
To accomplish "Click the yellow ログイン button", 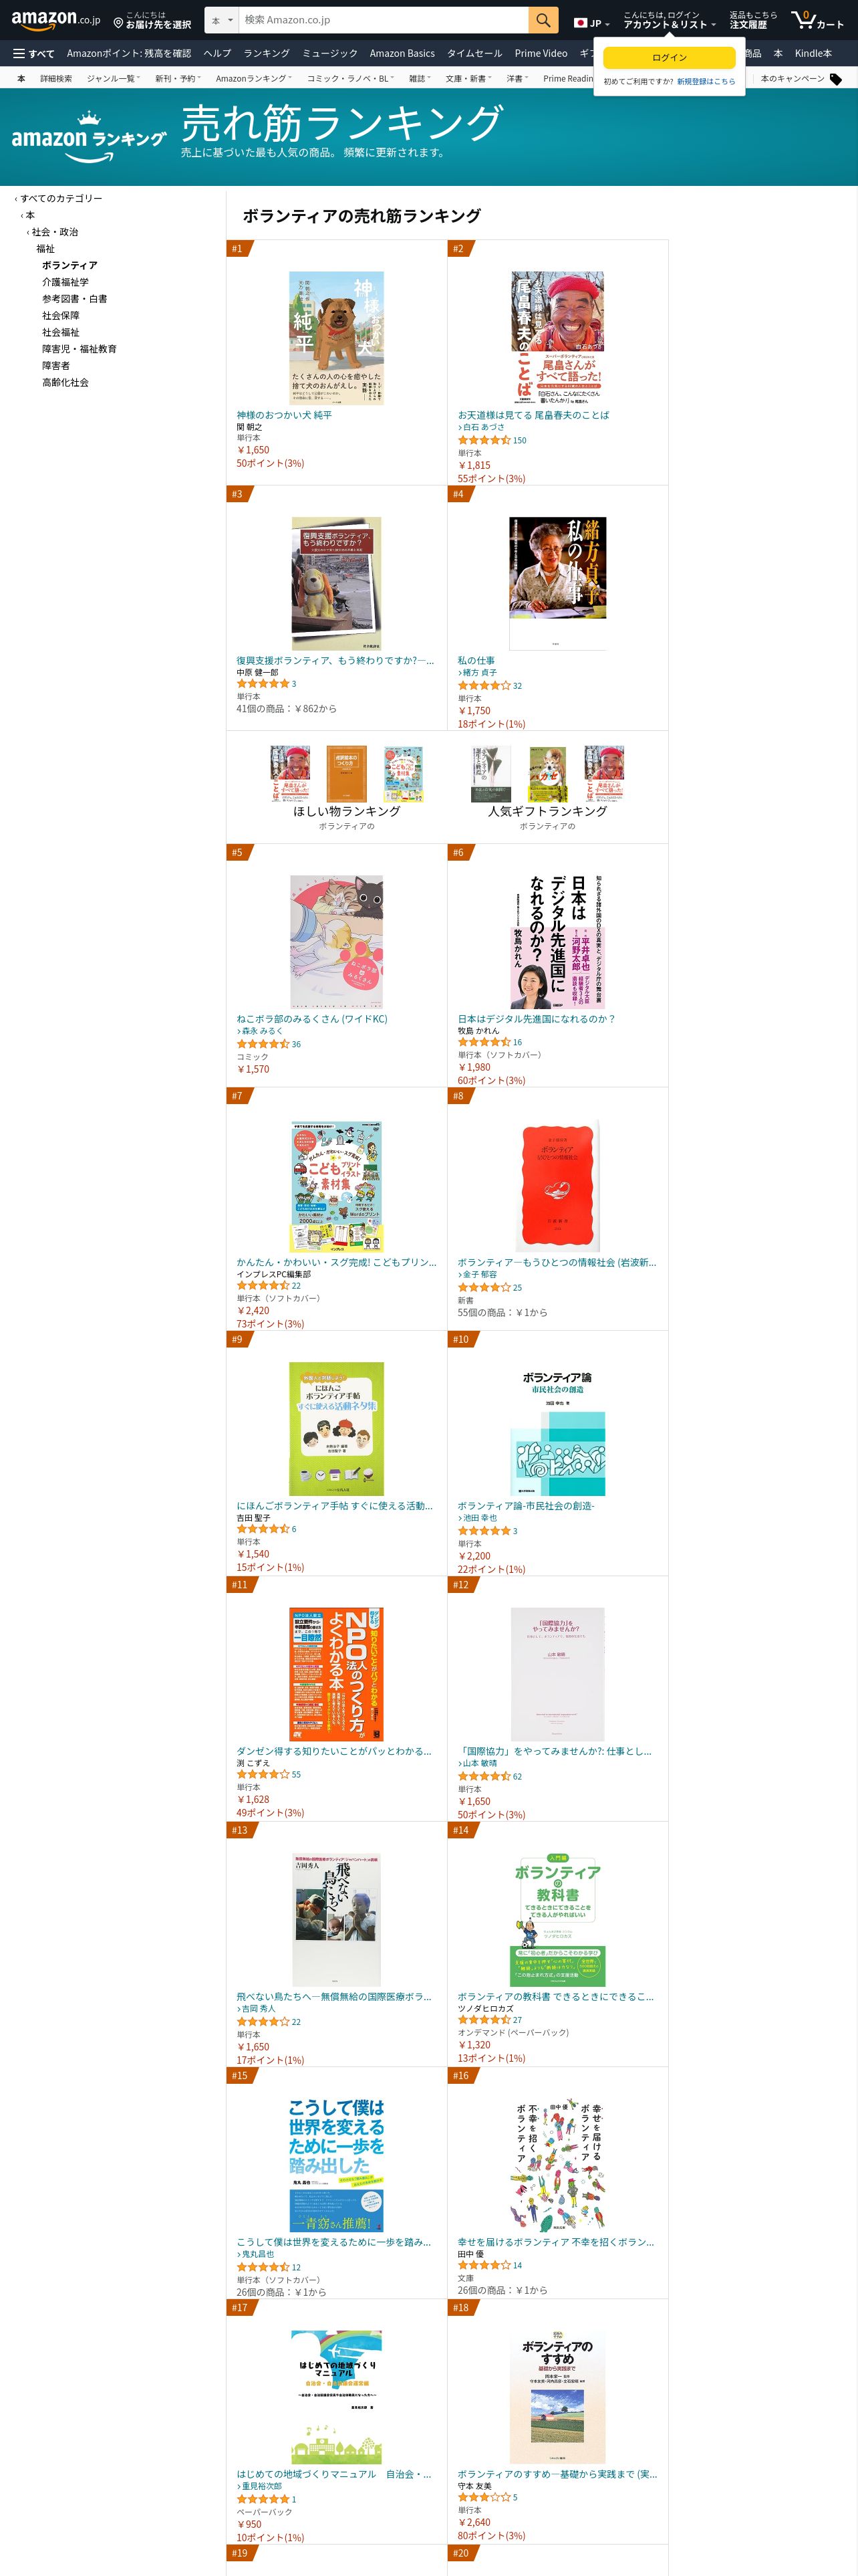I will pos(669,58).
